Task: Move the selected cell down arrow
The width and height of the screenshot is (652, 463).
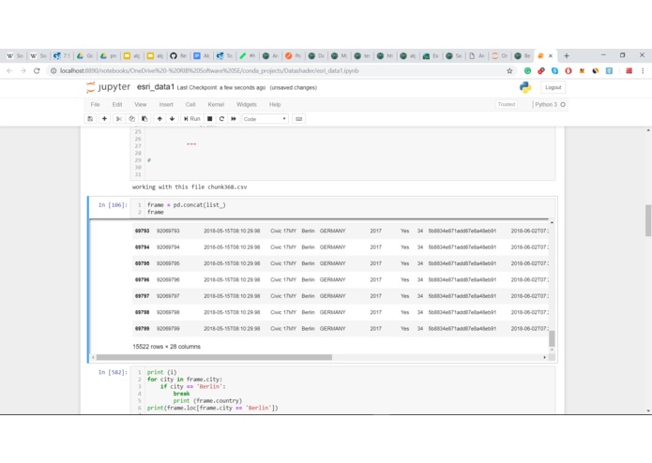Action: click(172, 119)
